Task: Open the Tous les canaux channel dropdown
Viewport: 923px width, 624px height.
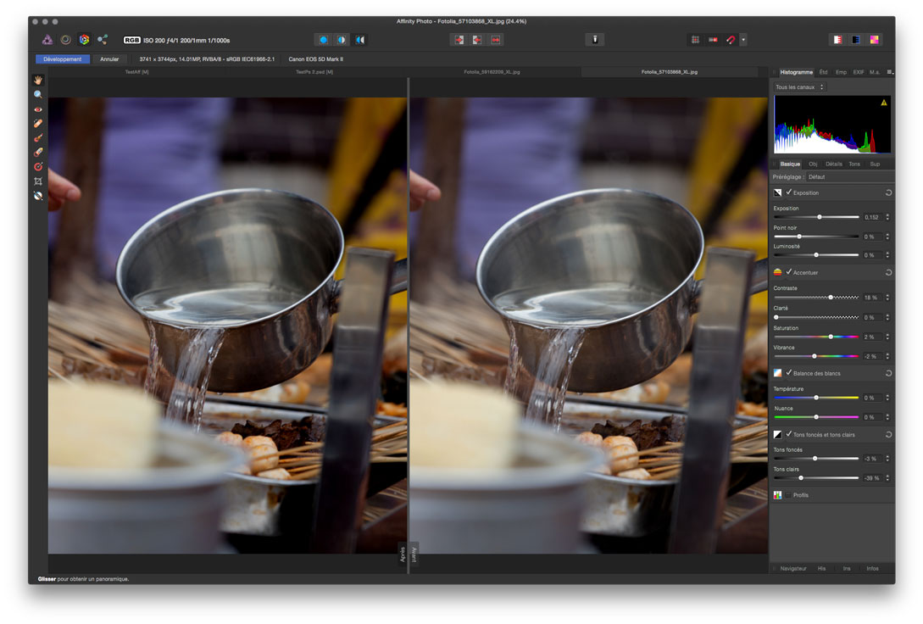Action: coord(799,87)
